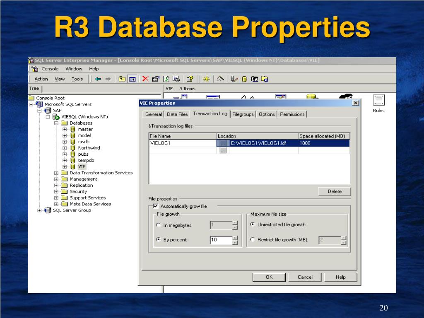Click the Up one level folder icon
424x318 pixels.
(x=122, y=79)
